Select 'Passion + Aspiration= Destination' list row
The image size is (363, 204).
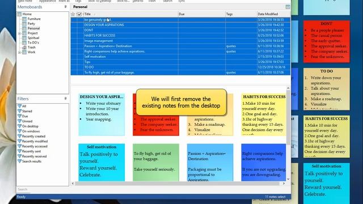[x=180, y=46]
